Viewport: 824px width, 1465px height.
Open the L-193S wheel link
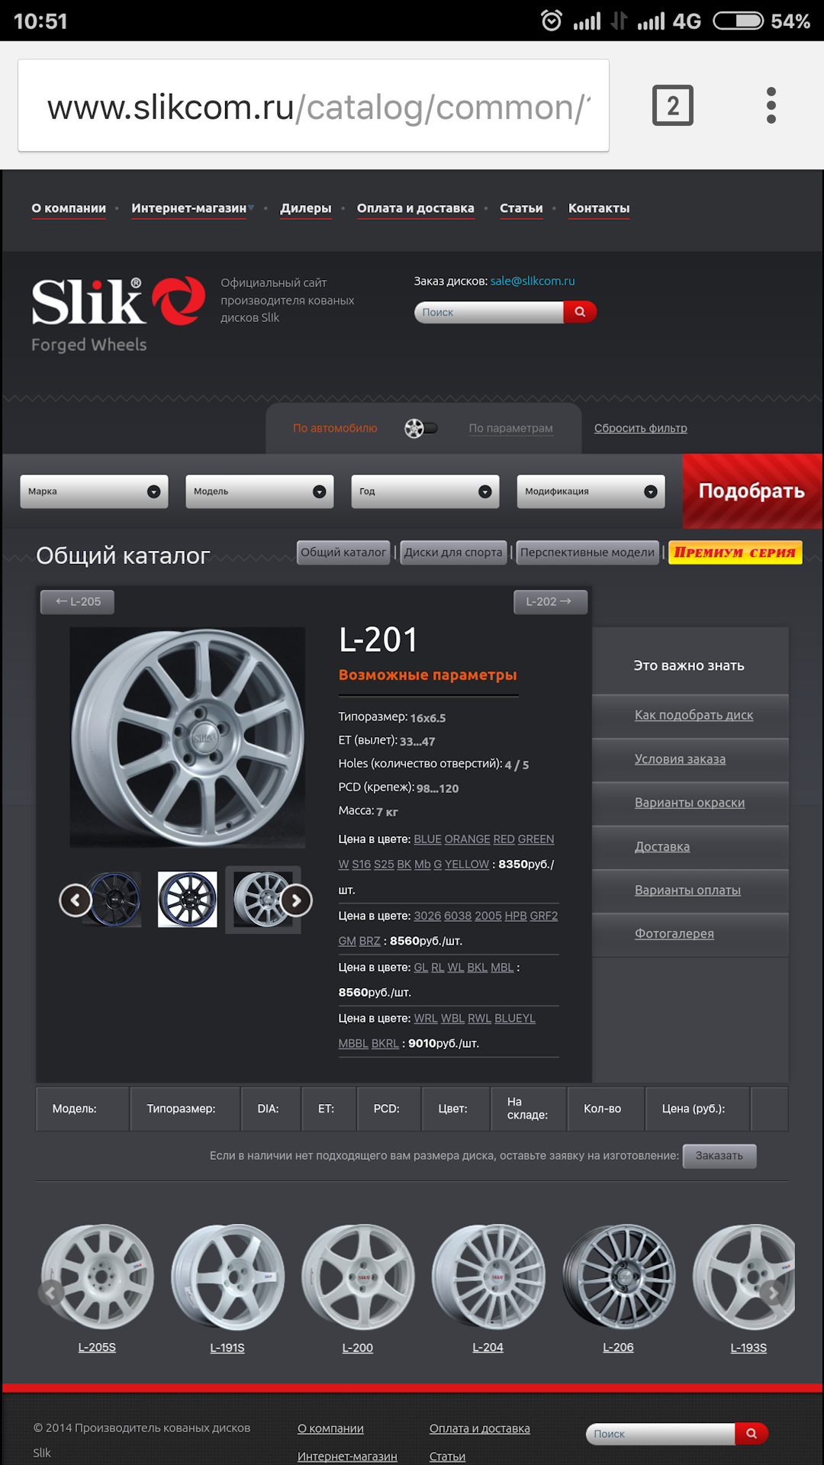(748, 1348)
